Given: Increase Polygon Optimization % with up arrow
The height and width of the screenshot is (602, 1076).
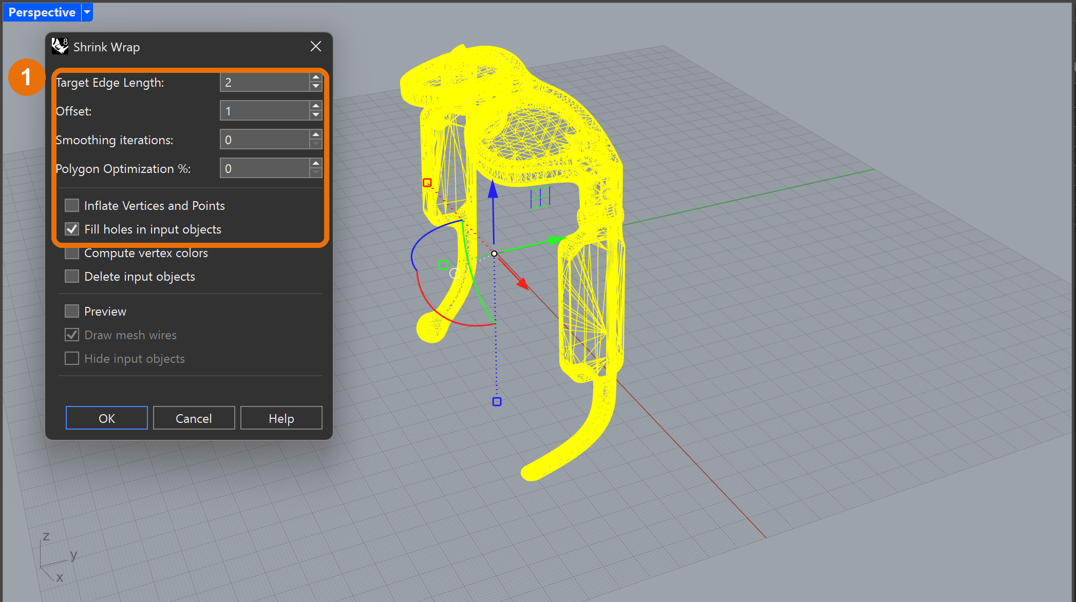Looking at the screenshot, I should (x=316, y=164).
